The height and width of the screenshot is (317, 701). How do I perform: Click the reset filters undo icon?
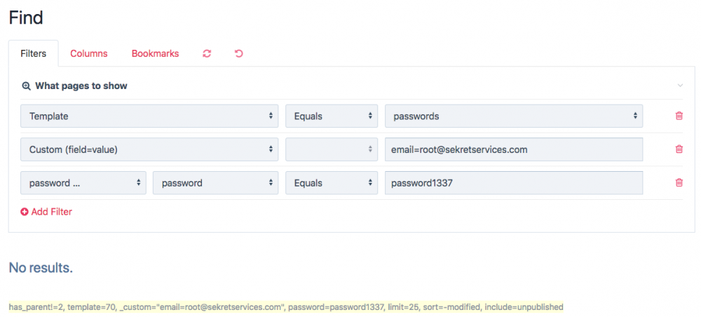(x=239, y=53)
